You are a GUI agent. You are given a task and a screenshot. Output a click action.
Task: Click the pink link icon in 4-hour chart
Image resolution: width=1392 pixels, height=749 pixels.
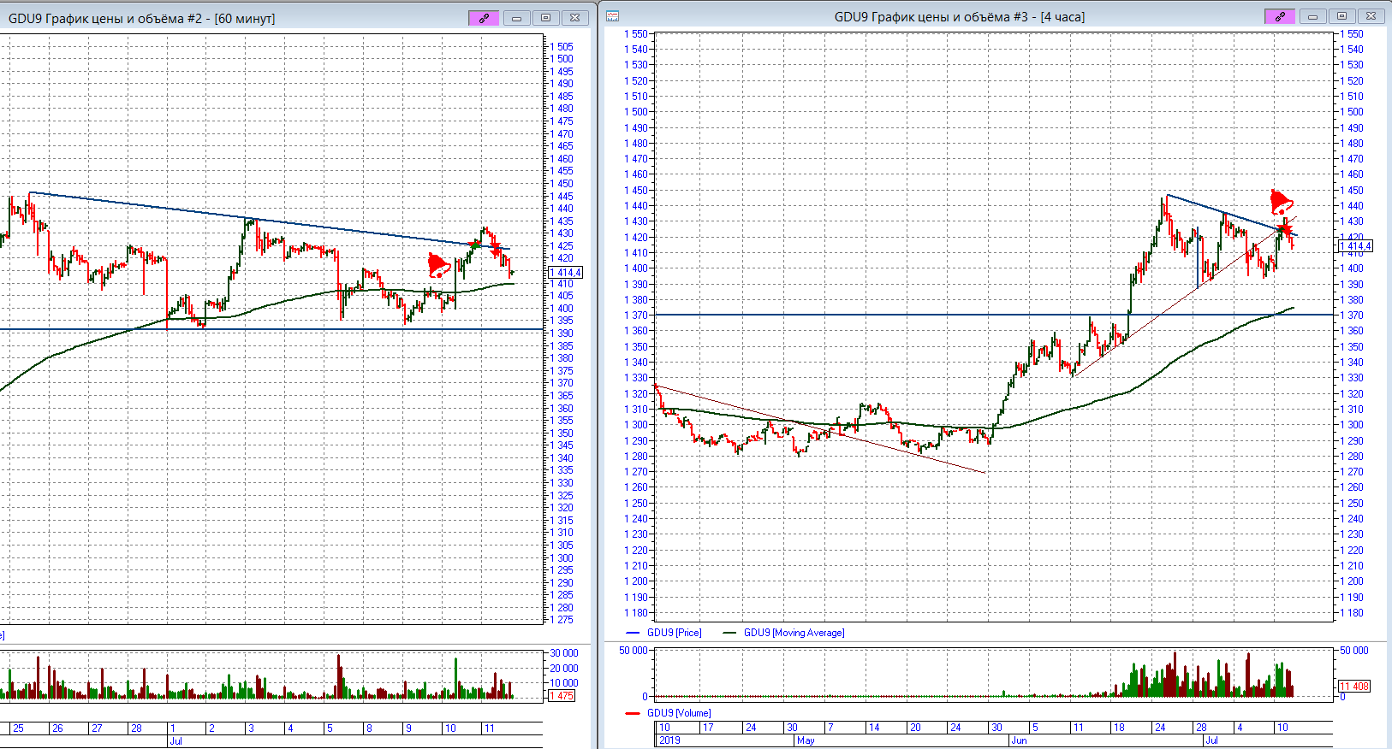coord(1280,16)
